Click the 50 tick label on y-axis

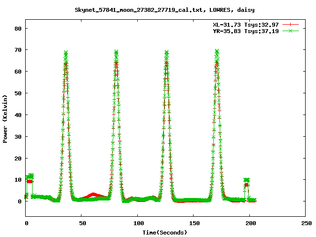(18, 93)
